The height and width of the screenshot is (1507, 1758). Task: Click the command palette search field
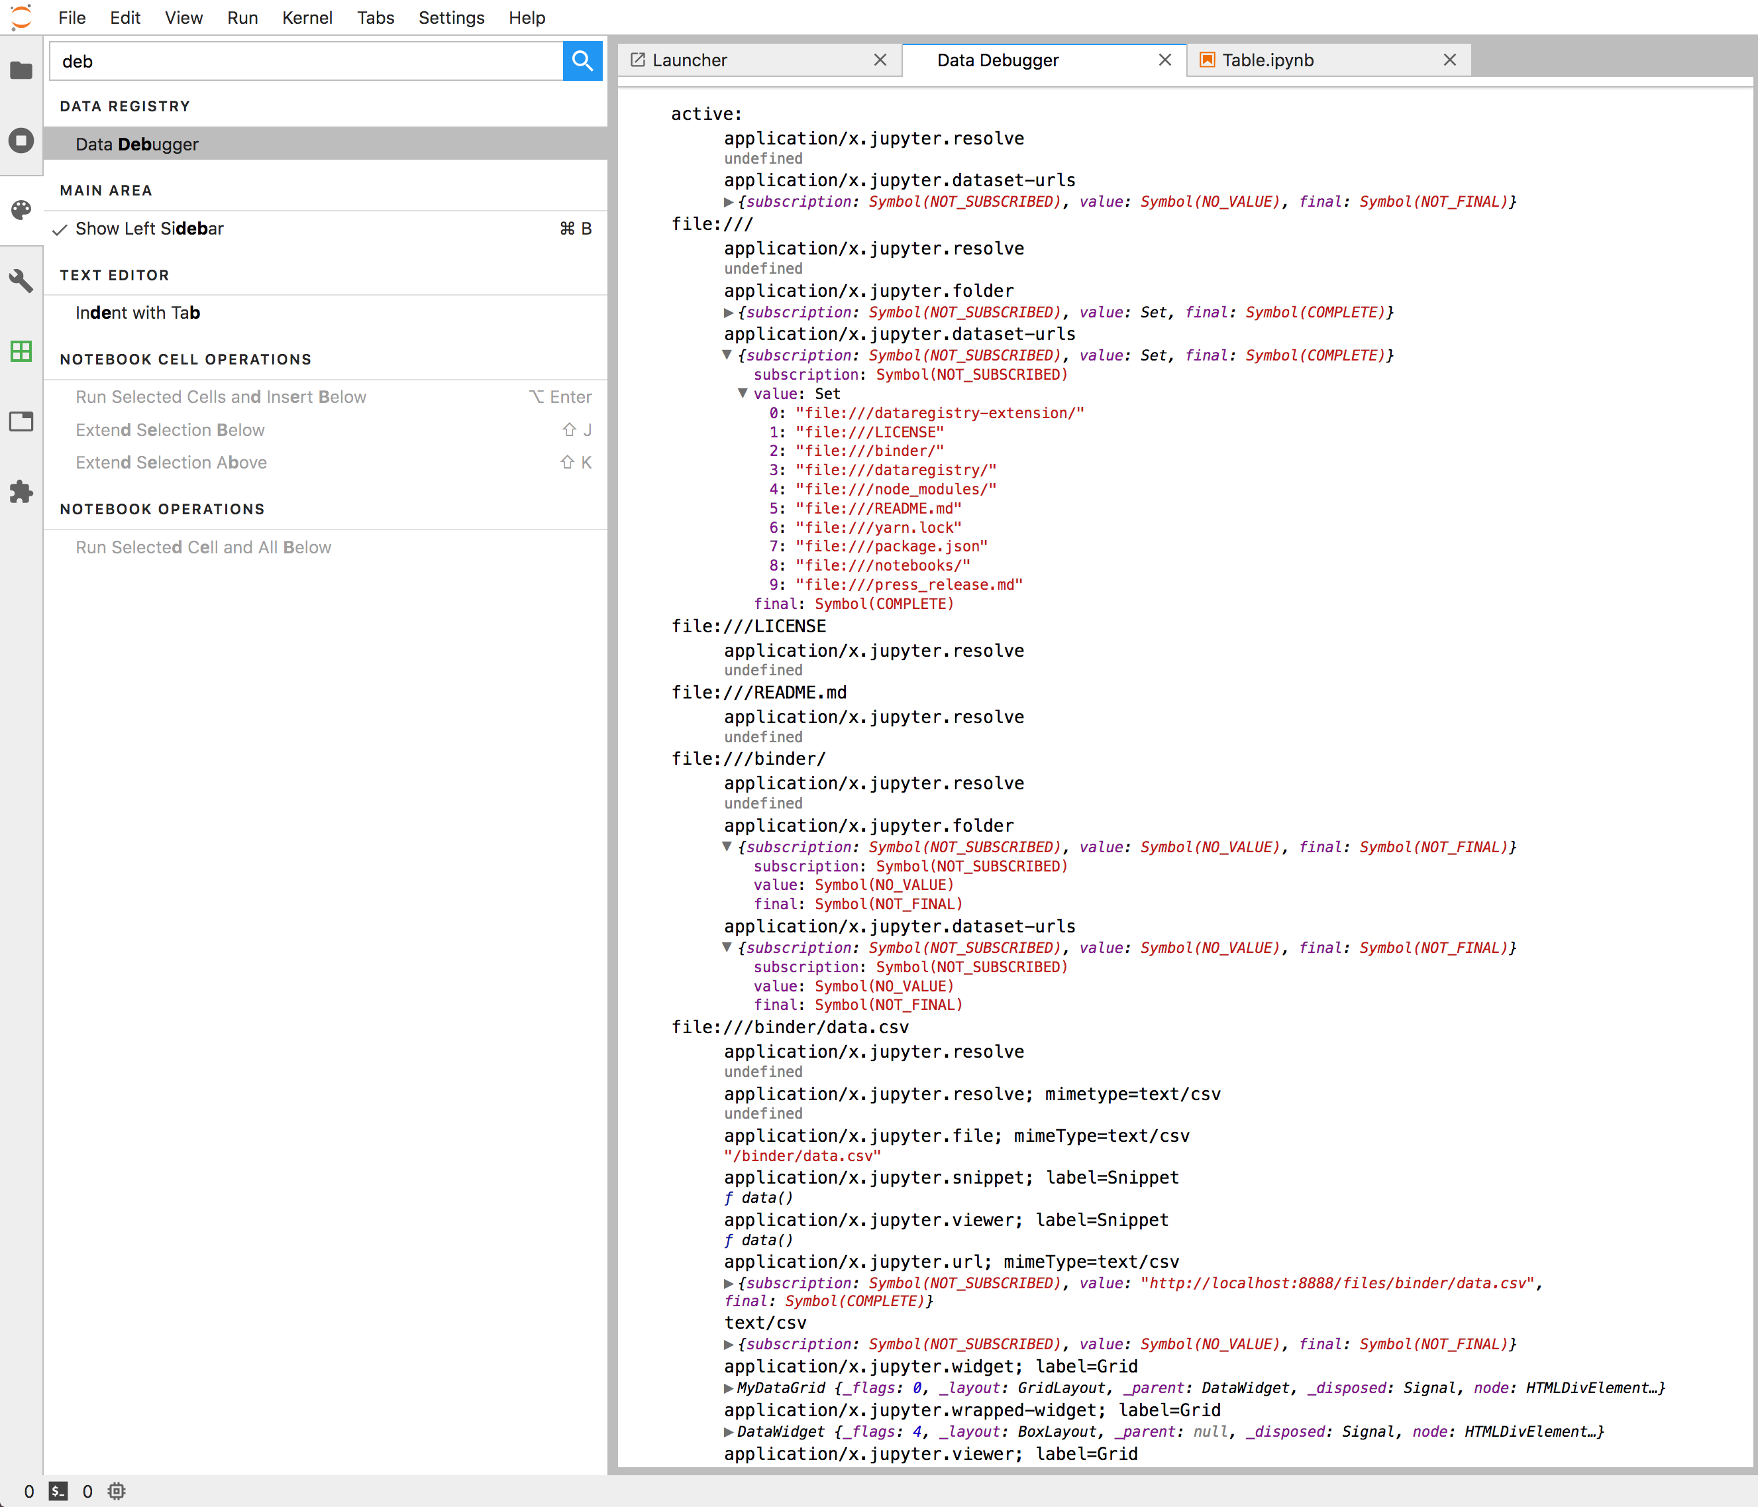(305, 61)
